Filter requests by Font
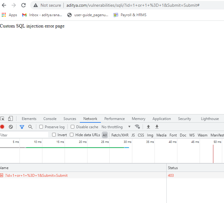The image size is (224, 203). point(173,135)
